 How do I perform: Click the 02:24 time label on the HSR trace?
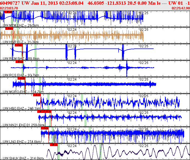click(x=72, y=29)
